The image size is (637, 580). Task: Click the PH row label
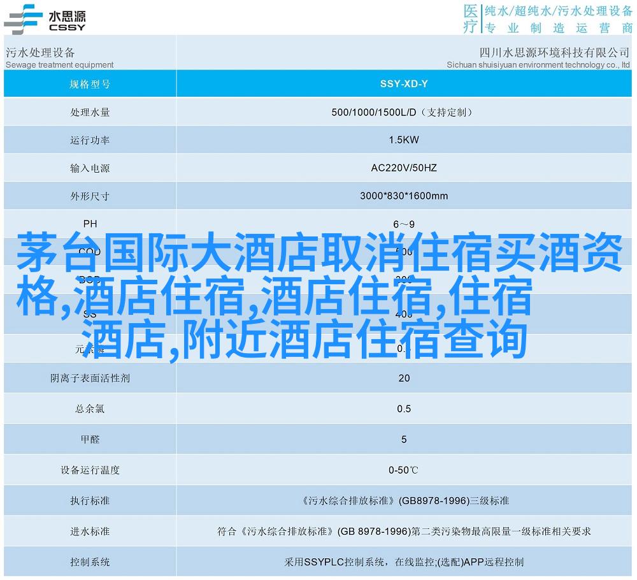click(x=90, y=224)
